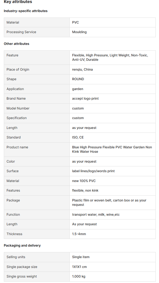159x283 pixels.
Task: Click accept logo print brand value
Action: pos(85,99)
